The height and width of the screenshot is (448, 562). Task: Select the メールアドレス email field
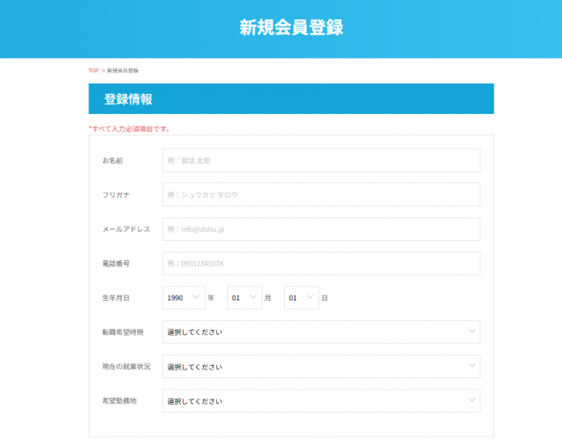tap(321, 229)
